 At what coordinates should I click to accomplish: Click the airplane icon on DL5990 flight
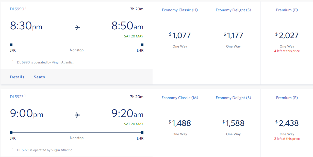[77, 27]
